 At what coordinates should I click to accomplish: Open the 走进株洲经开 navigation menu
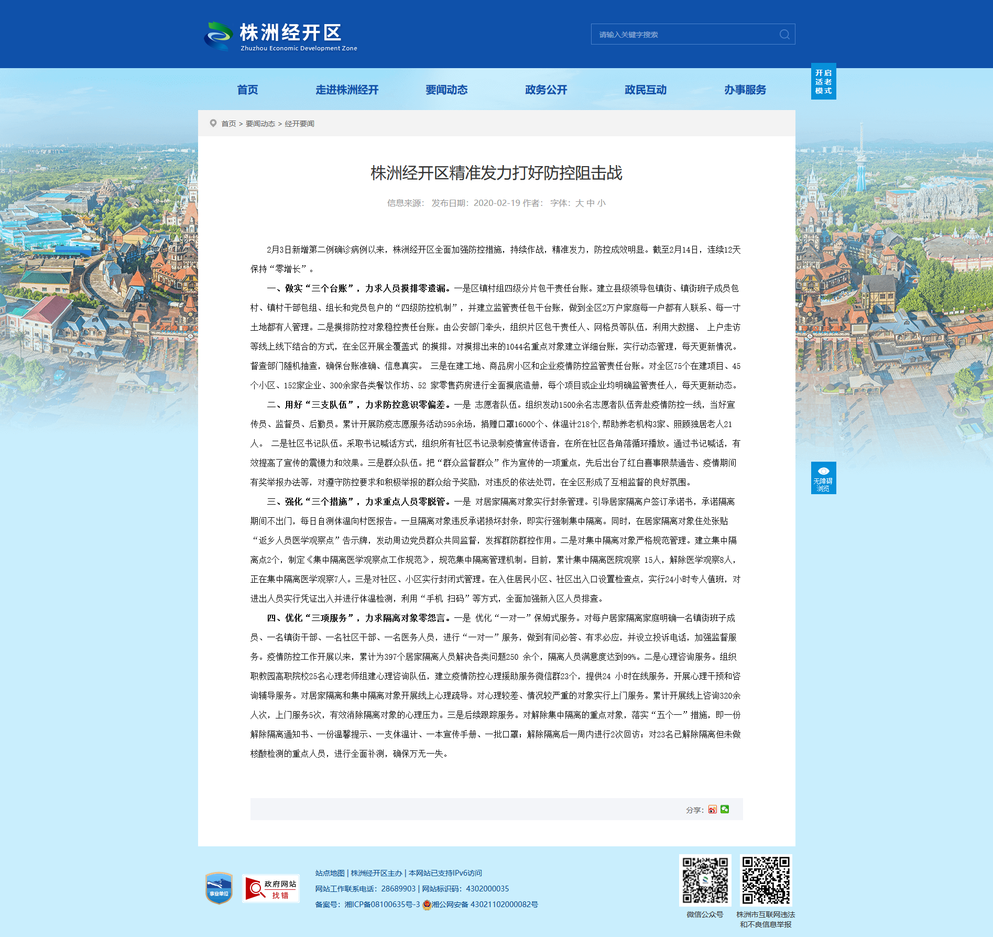(x=347, y=90)
